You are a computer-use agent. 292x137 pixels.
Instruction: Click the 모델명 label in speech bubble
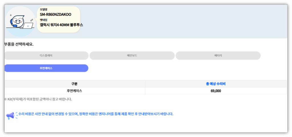pos(43,10)
